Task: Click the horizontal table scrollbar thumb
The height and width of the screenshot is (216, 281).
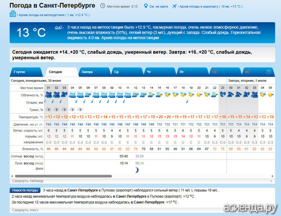Action: [64, 176]
